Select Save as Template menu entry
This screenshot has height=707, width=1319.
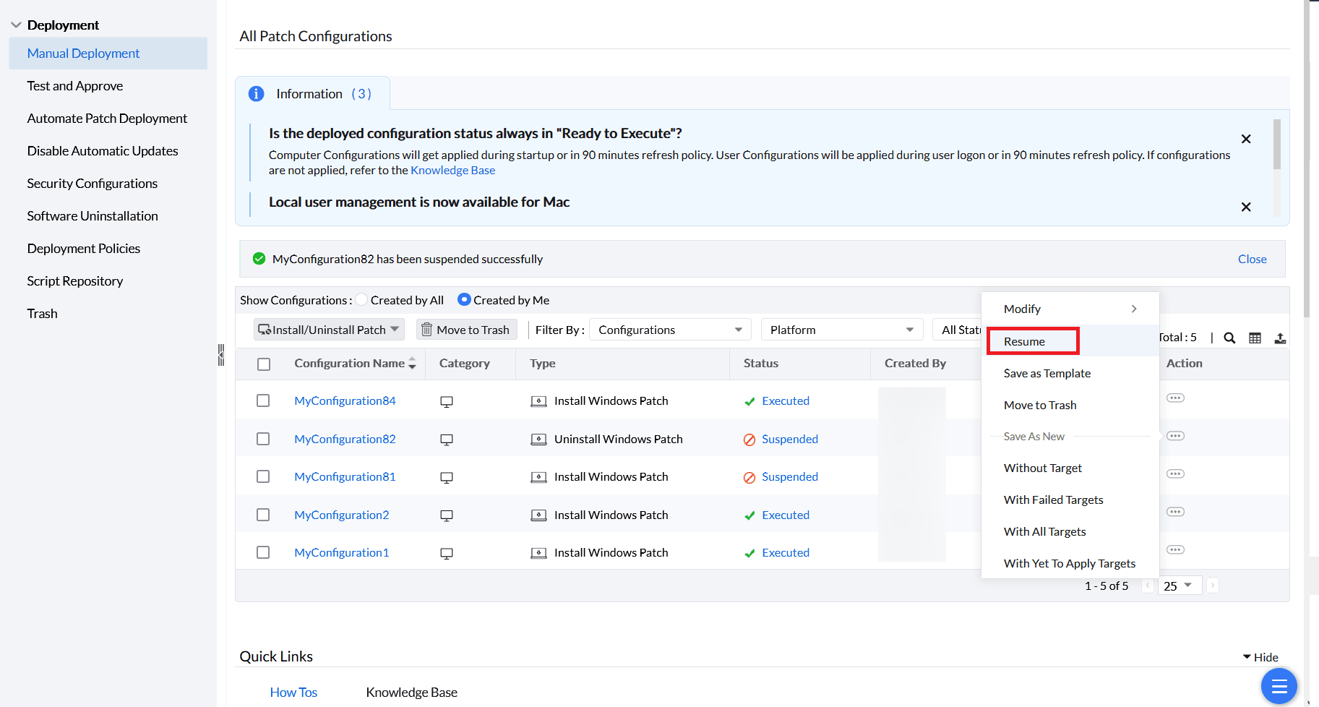(1047, 373)
